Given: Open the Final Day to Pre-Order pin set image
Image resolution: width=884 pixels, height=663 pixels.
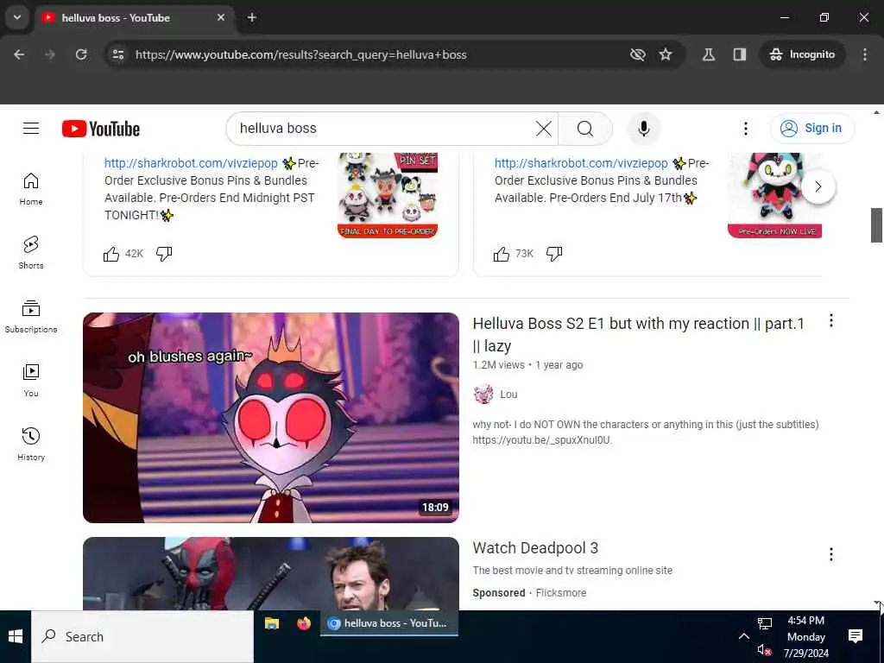Looking at the screenshot, I should coord(388,196).
